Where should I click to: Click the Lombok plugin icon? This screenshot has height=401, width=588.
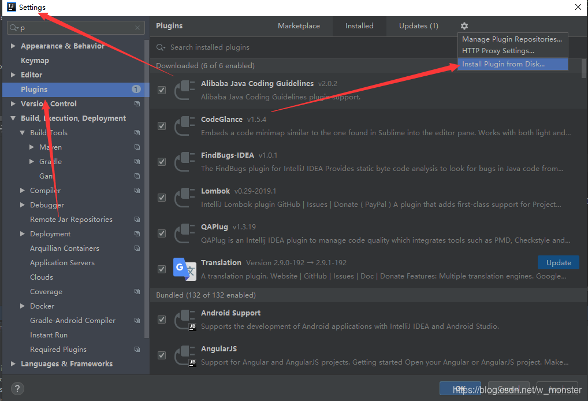click(x=184, y=198)
